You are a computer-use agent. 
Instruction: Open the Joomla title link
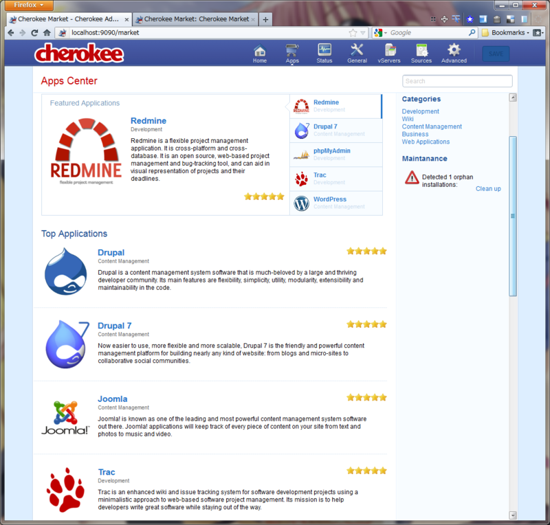tap(112, 399)
